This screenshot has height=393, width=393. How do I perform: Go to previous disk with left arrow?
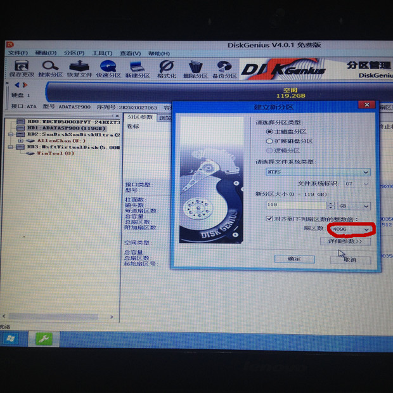click(17, 85)
